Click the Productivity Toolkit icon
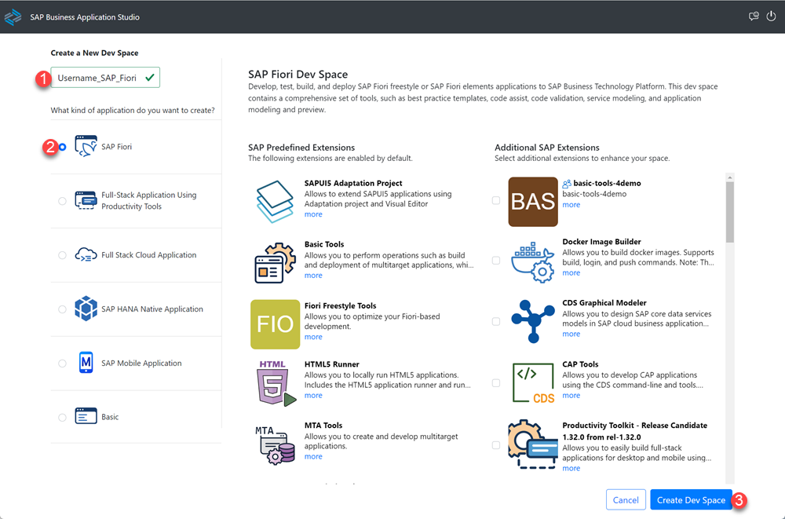 click(533, 444)
